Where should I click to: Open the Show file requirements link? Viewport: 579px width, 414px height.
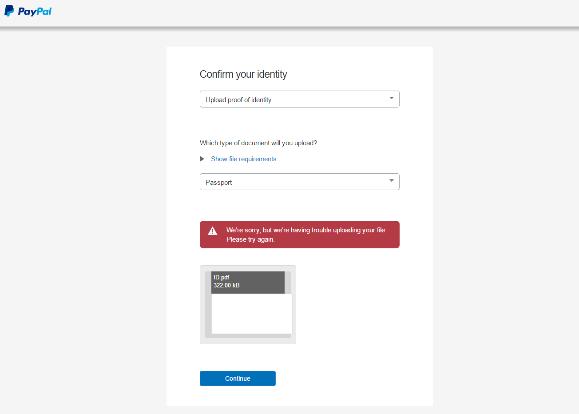click(243, 159)
